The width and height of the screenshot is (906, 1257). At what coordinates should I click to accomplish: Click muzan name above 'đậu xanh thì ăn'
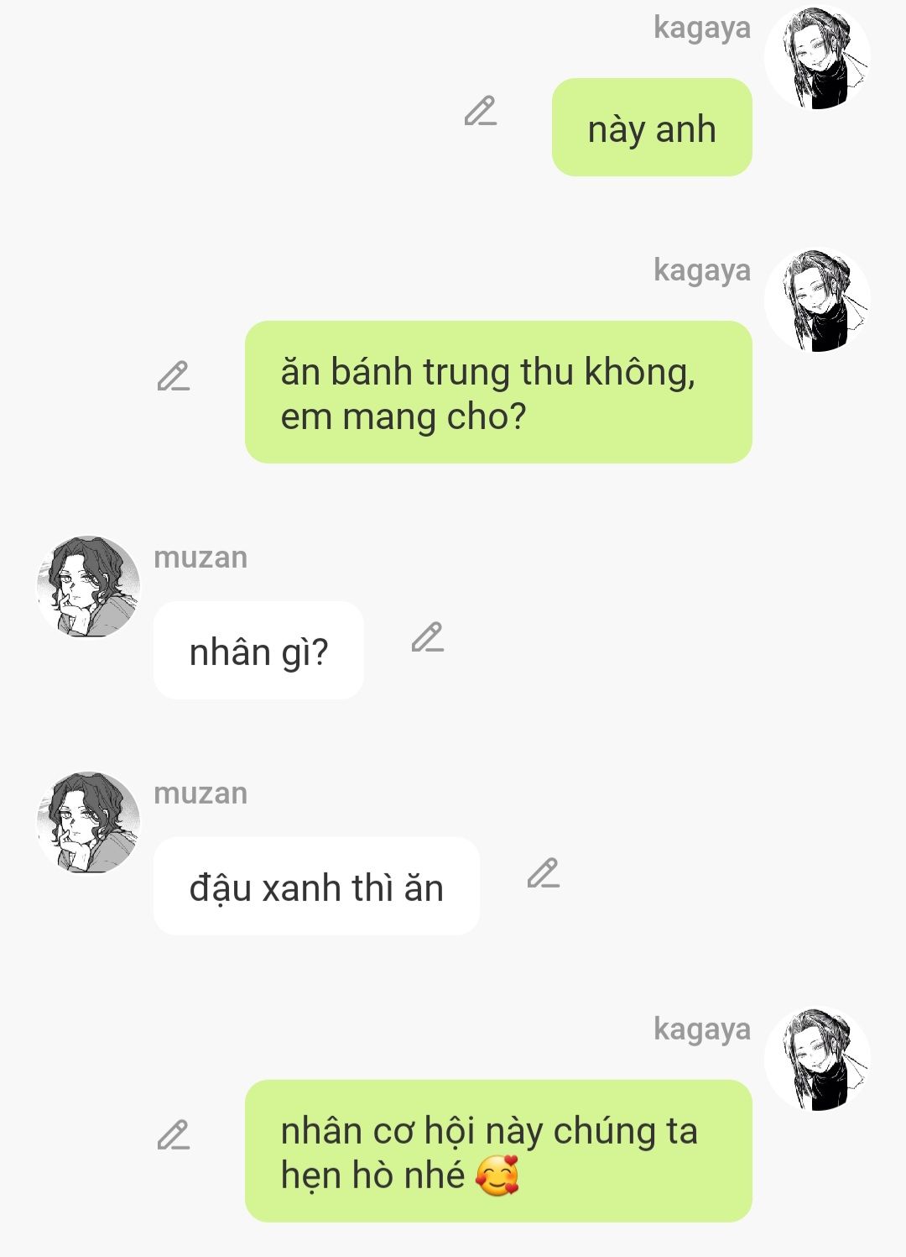200,793
